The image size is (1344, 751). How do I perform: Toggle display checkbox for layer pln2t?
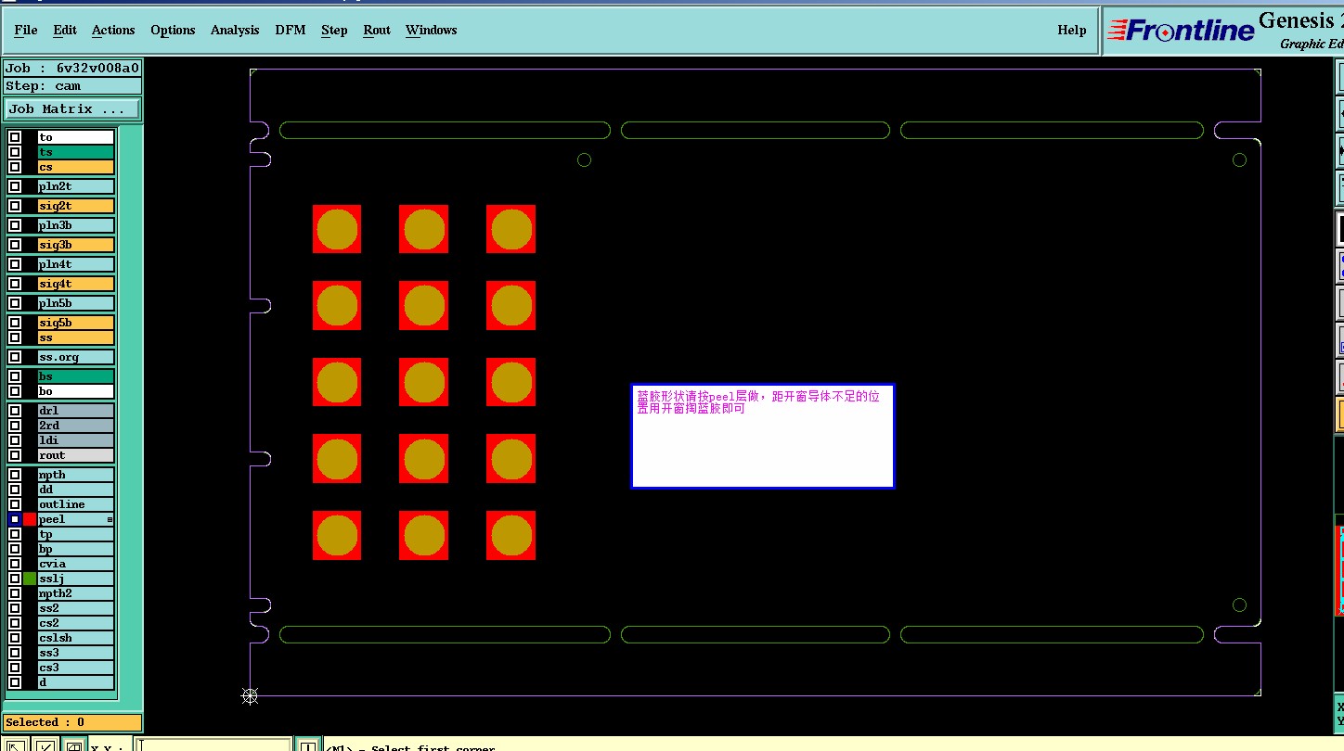15,186
